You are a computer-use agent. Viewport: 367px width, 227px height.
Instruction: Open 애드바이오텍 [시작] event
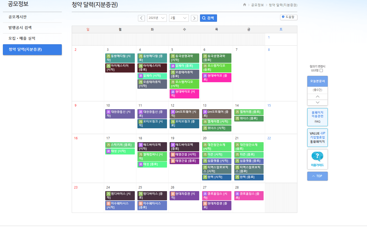tap(152, 147)
